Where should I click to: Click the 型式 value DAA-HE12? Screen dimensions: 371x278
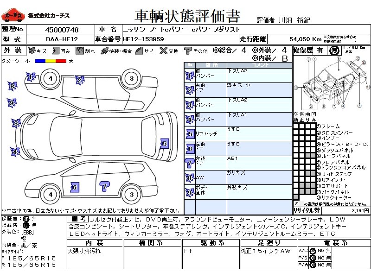pyautogui.click(x=62, y=39)
